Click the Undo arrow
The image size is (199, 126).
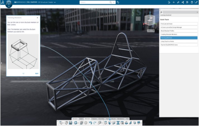click(x=90, y=123)
